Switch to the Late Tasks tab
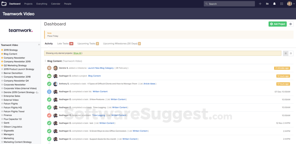This screenshot has width=296, height=144. (x=65, y=43)
